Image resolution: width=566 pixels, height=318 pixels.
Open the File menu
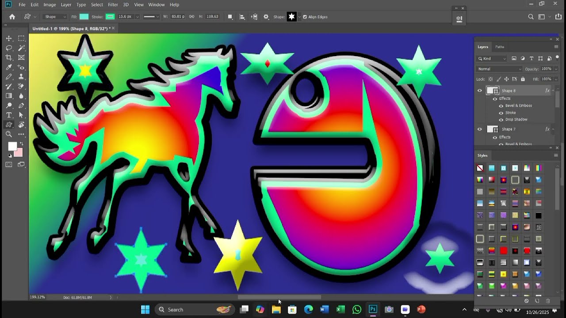tap(22, 4)
